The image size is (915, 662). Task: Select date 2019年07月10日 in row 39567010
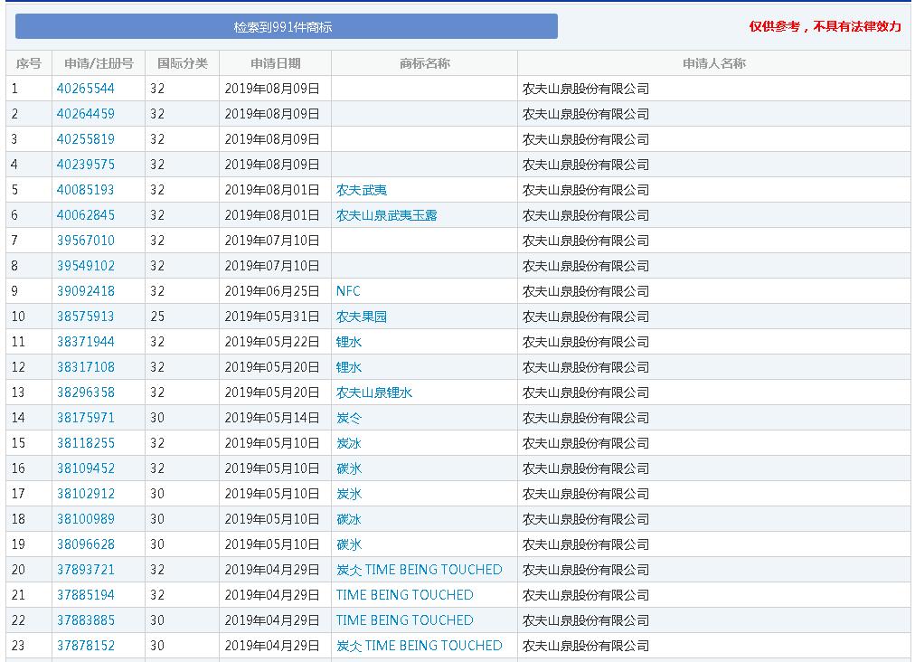click(272, 241)
